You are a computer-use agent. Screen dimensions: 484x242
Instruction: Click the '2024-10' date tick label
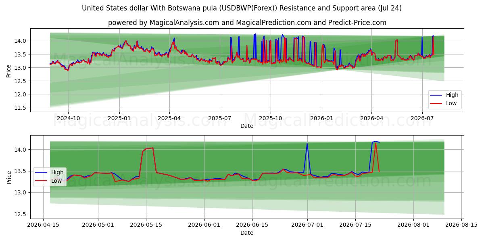tap(68, 118)
